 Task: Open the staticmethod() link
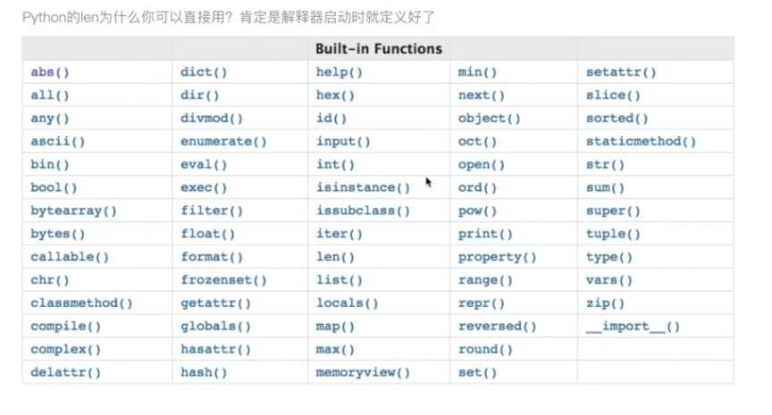641,142
